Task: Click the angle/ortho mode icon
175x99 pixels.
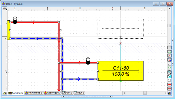Action: [x=169, y=64]
